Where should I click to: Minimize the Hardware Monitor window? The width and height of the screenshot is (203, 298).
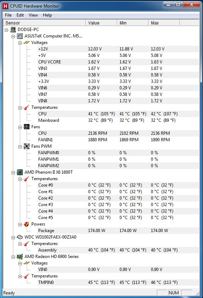[168, 4]
